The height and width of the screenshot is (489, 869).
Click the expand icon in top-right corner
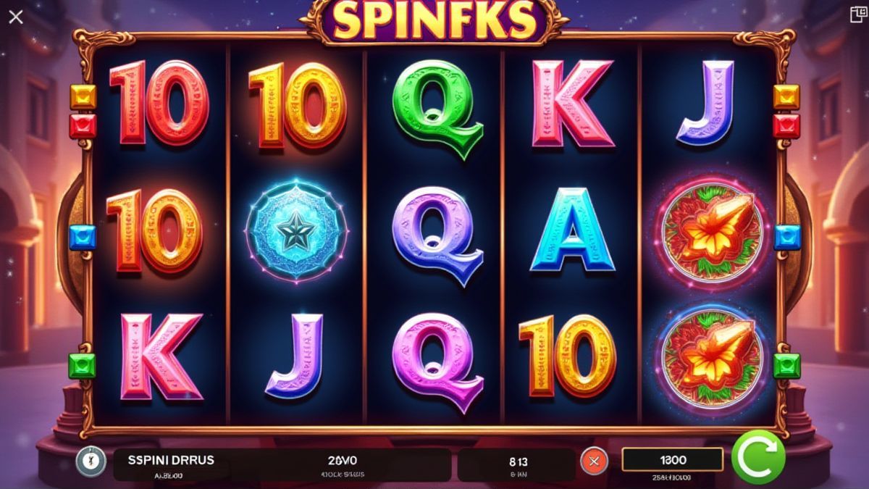click(855, 16)
